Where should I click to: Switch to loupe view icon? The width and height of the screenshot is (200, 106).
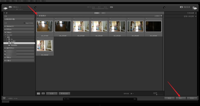coord(43,93)
